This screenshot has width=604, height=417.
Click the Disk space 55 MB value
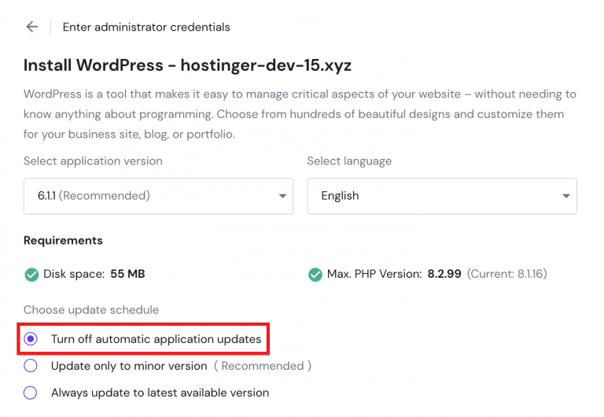[127, 275]
